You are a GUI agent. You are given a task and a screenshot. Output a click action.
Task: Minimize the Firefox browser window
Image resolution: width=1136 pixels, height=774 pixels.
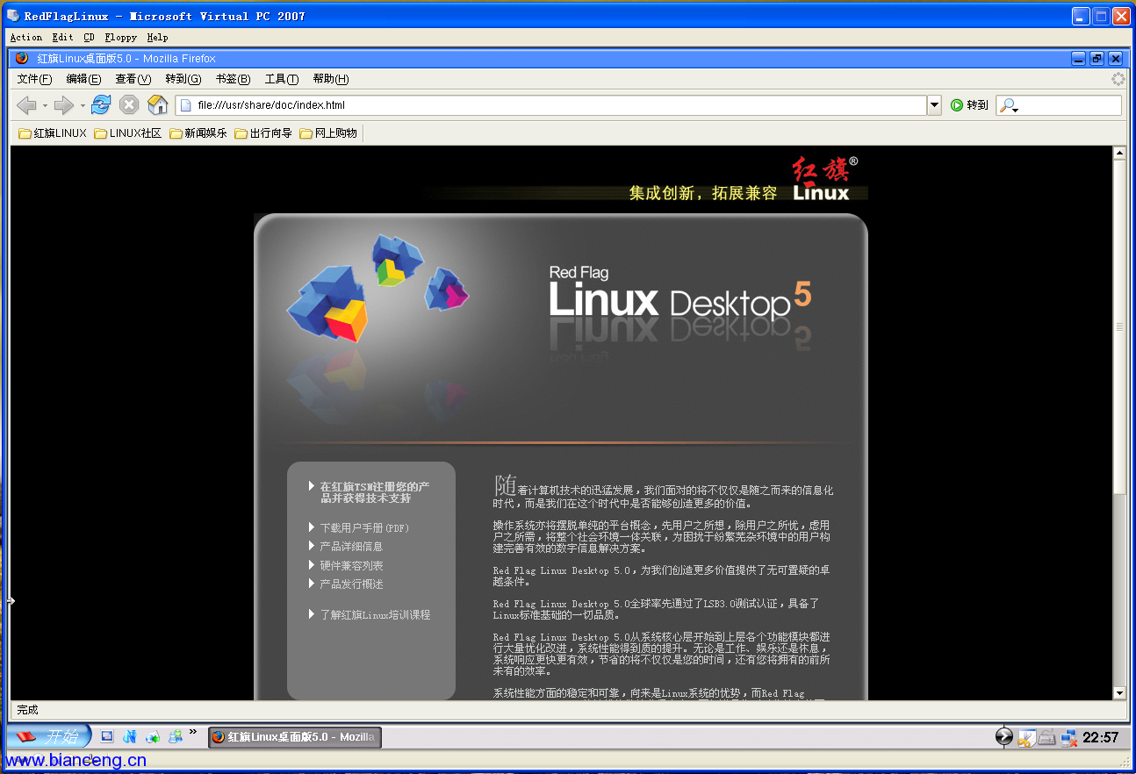point(1079,59)
